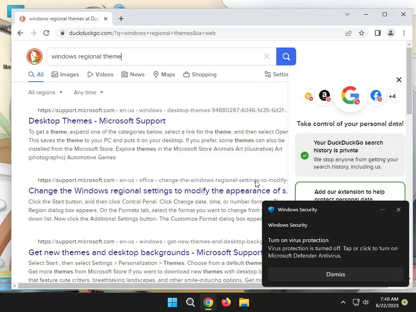Bookmark this page with the star

pyautogui.click(x=361, y=33)
